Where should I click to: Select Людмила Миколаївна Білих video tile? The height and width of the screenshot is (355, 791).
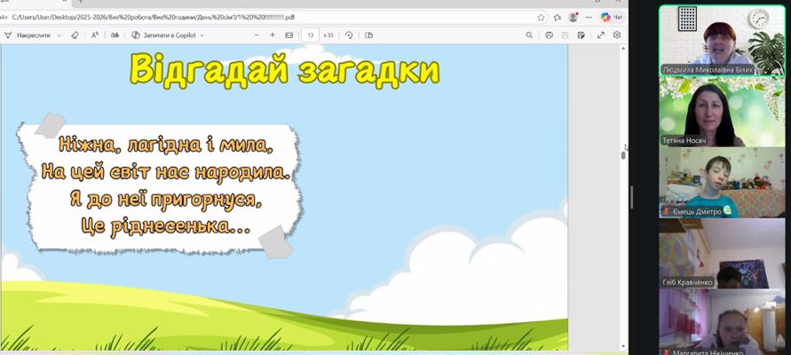click(722, 40)
